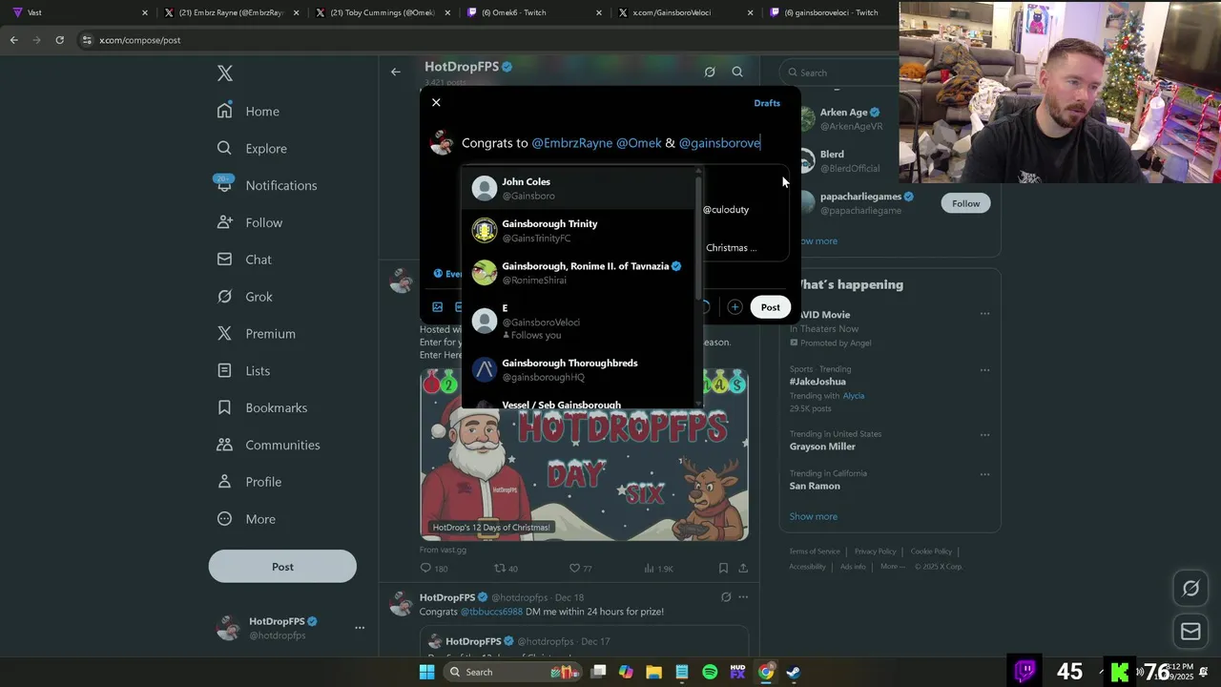Viewport: 1221px width, 687px height.
Task: Click the large Post button in sidebar
Action: [282, 566]
